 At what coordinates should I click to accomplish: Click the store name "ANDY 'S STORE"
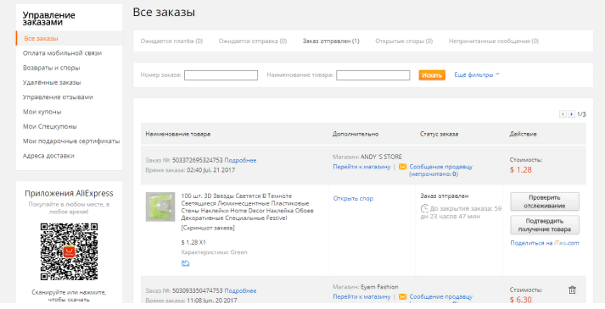(381, 157)
